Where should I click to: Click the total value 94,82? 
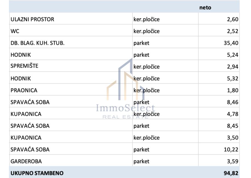pyautogui.click(x=231, y=173)
